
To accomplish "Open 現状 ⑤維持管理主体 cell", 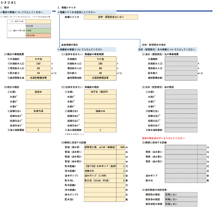I will (x=38, y=78).
